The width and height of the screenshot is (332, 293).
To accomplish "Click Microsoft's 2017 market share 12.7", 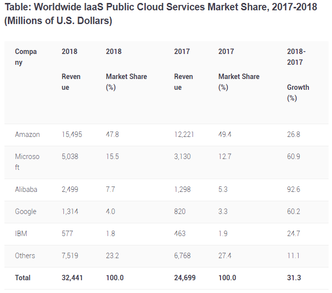I will pyautogui.click(x=225, y=157).
